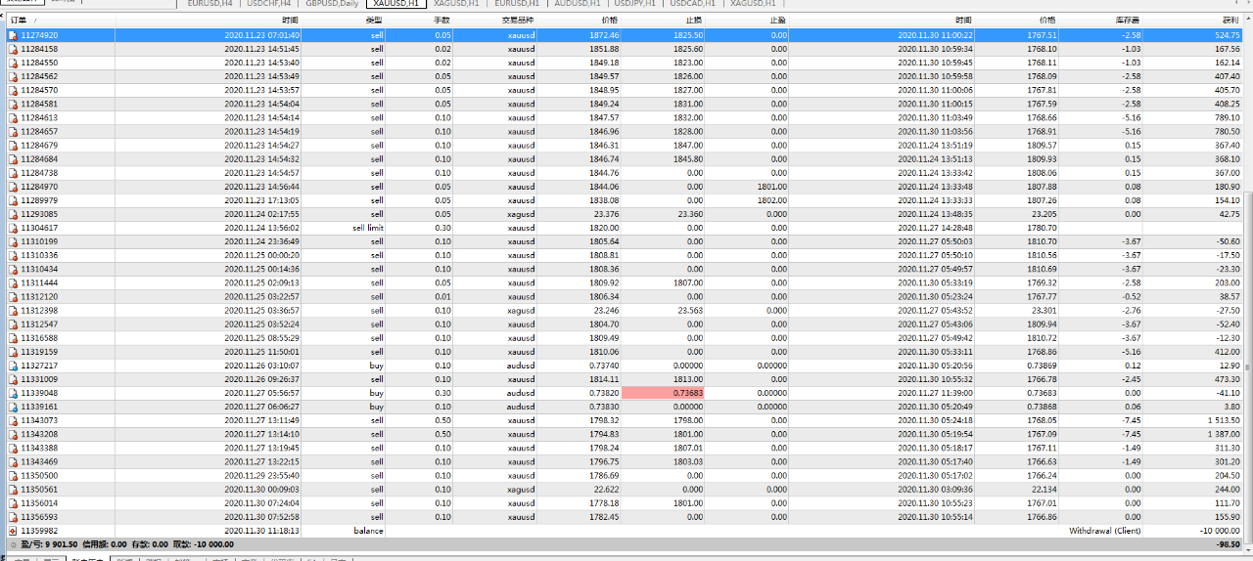Click the 库存费 swap column header
The image size is (1253, 561).
(1128, 20)
